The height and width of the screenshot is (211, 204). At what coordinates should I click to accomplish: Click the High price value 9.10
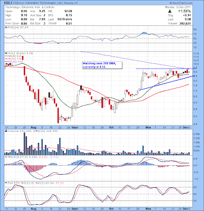click(x=23, y=15)
